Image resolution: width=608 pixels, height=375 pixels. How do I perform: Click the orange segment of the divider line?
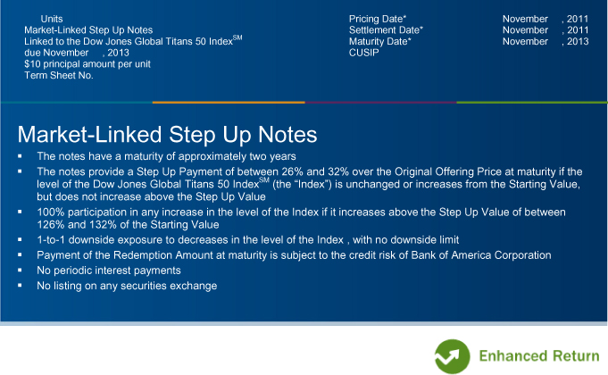(x=229, y=103)
